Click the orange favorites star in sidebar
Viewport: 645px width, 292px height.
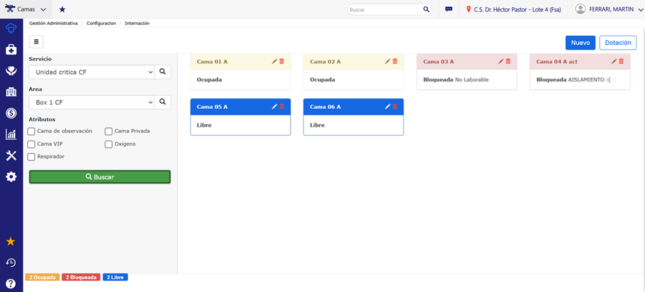point(11,242)
